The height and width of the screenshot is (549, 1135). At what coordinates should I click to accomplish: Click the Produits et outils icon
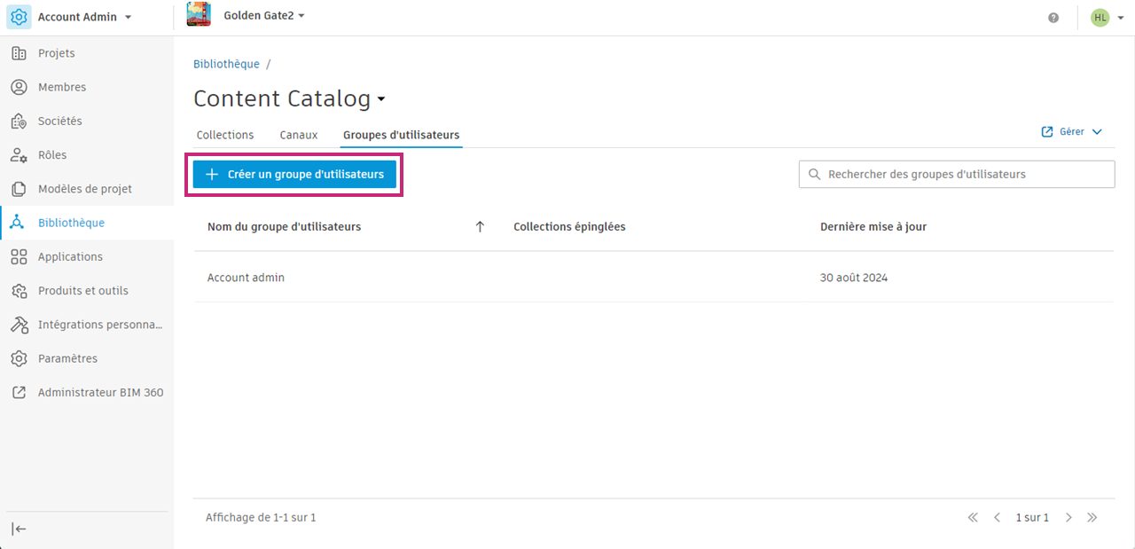(19, 291)
